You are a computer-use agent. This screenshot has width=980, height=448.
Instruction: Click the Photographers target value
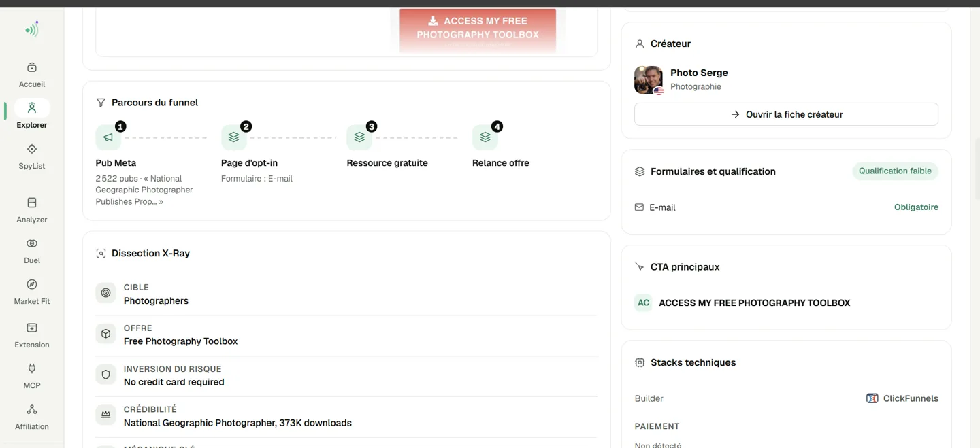[156, 300]
